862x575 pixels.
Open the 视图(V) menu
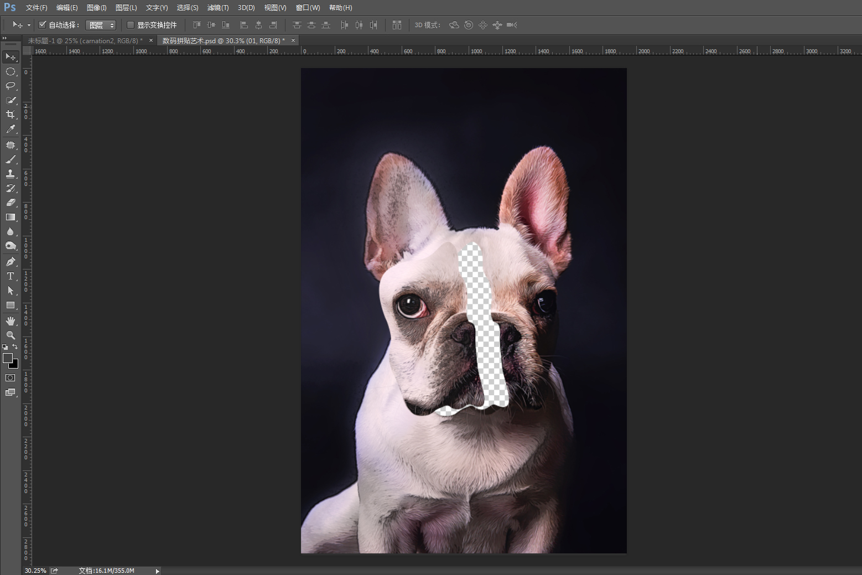[276, 8]
